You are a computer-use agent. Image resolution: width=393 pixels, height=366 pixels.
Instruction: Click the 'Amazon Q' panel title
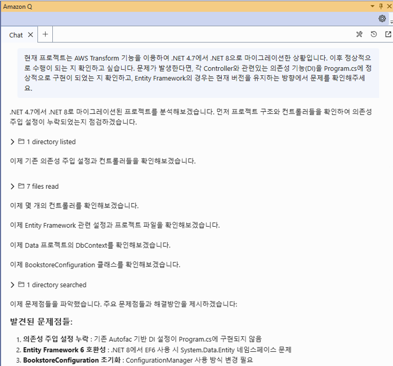point(18,7)
